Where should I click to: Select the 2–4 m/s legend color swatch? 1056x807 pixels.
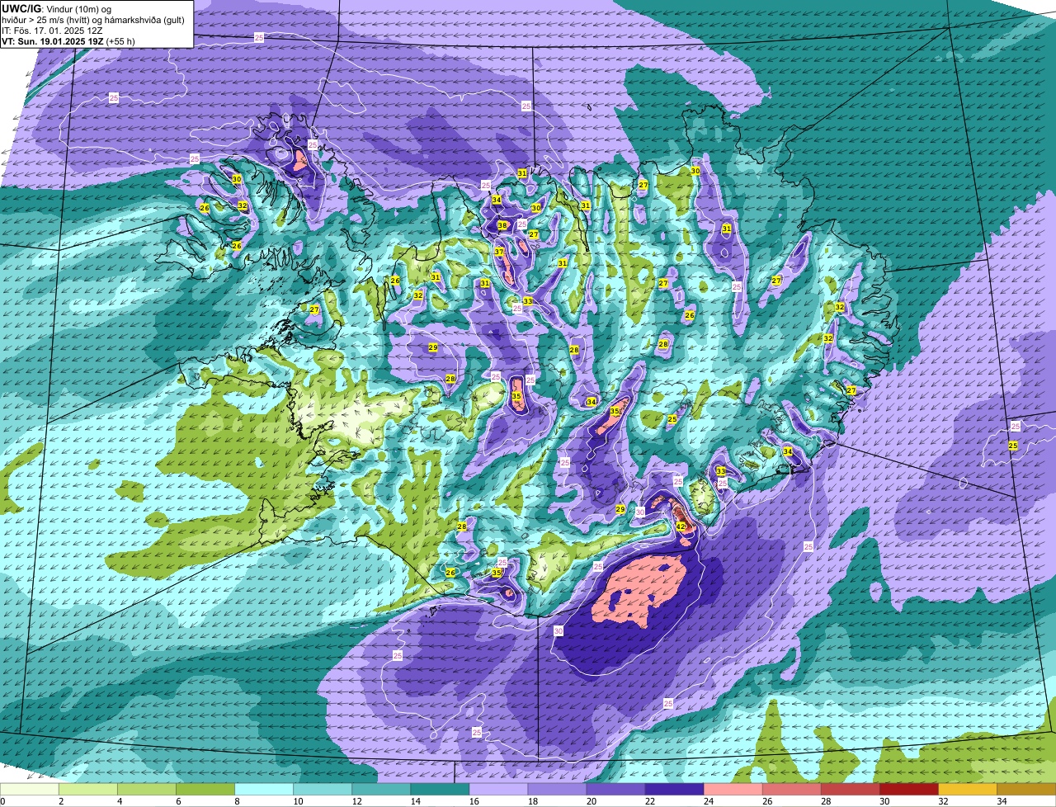[88, 790]
